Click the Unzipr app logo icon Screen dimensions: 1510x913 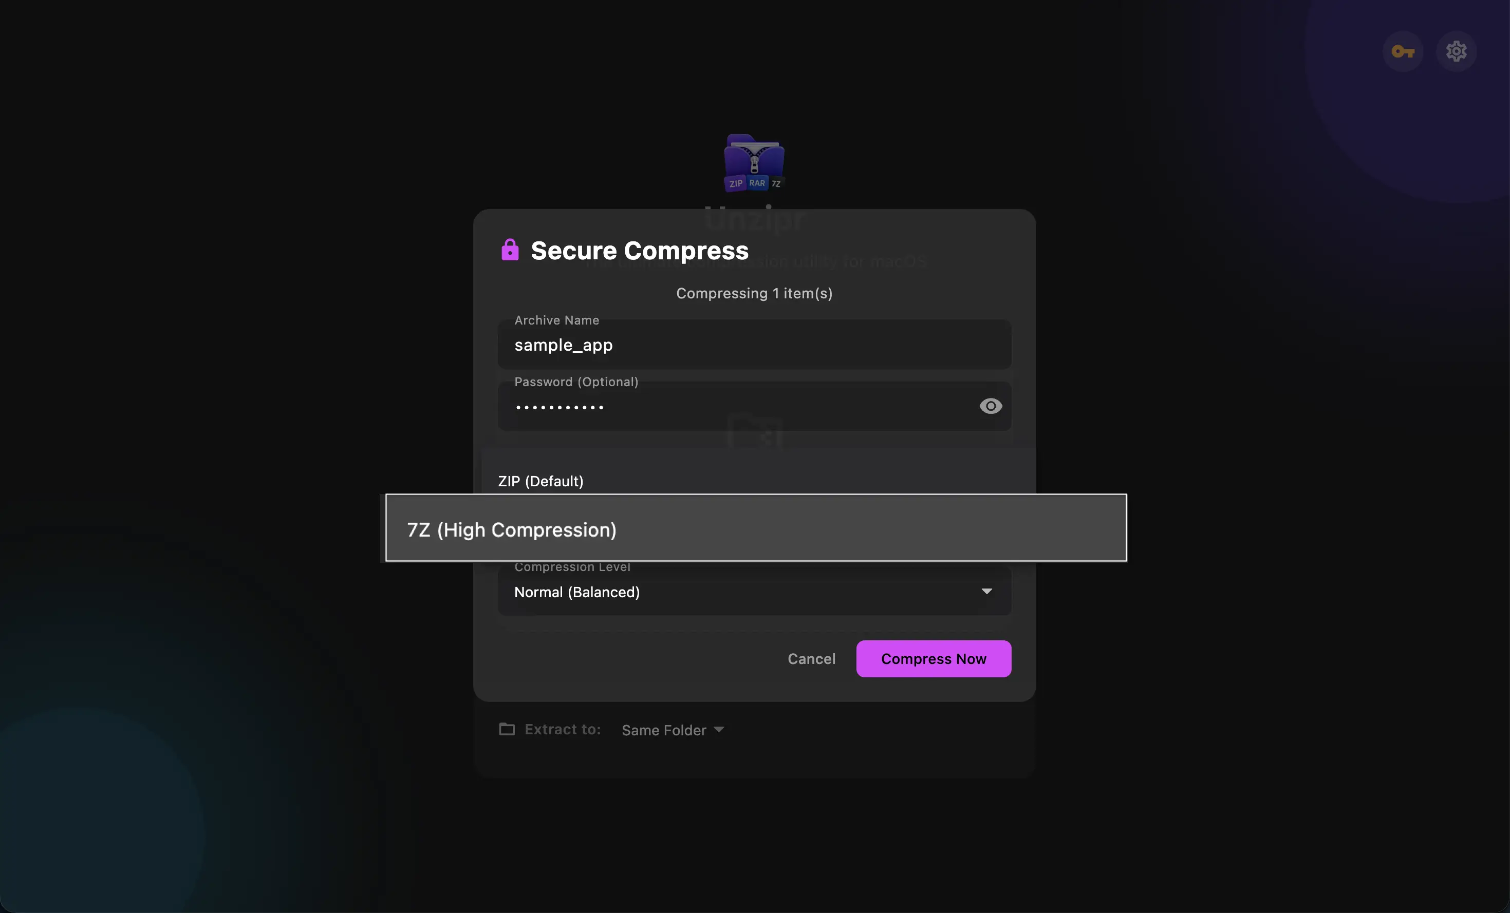[x=754, y=162]
